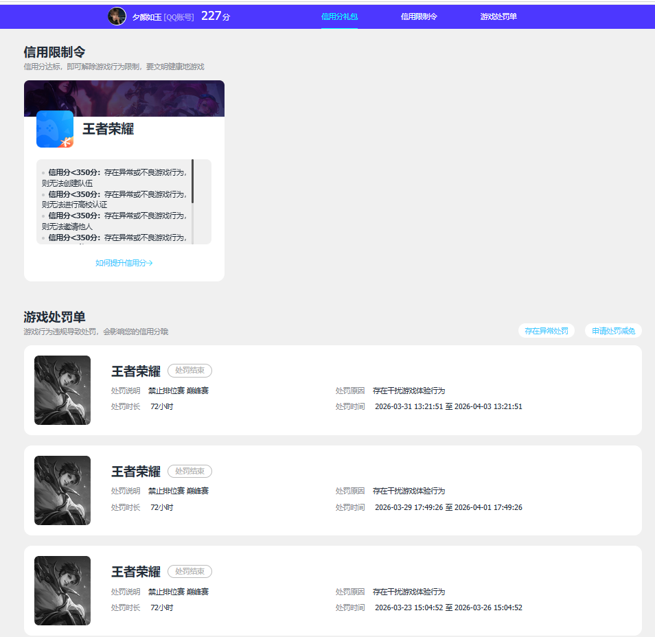Click the 处罚结束 badge on the third record
655x637 pixels.
189,571
